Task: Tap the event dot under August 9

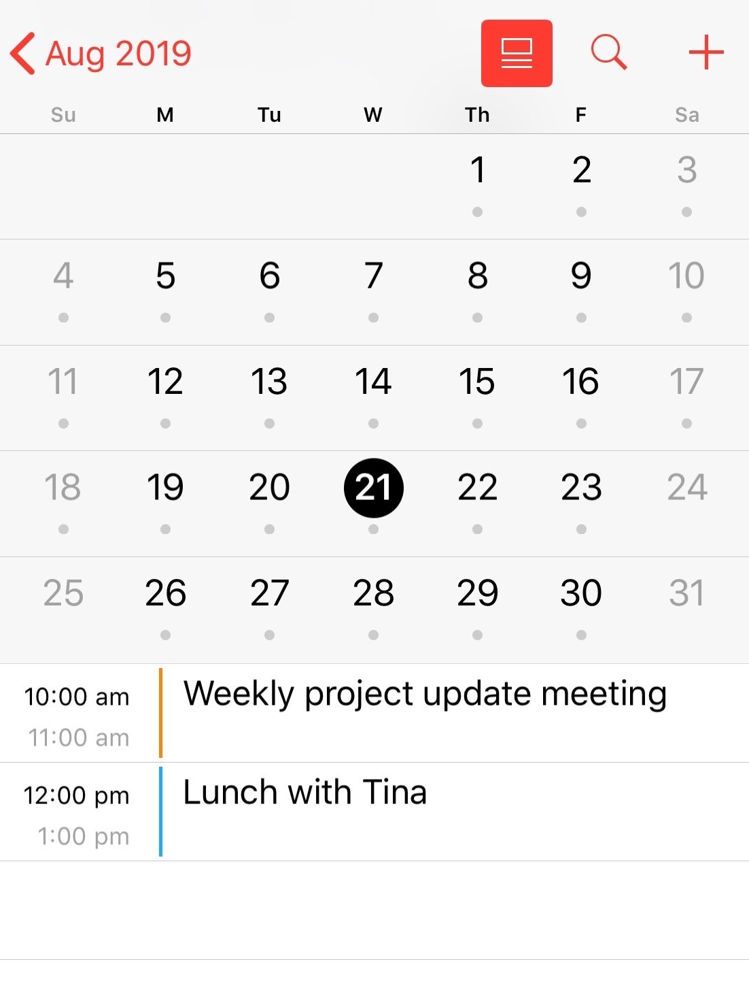Action: pos(581,318)
